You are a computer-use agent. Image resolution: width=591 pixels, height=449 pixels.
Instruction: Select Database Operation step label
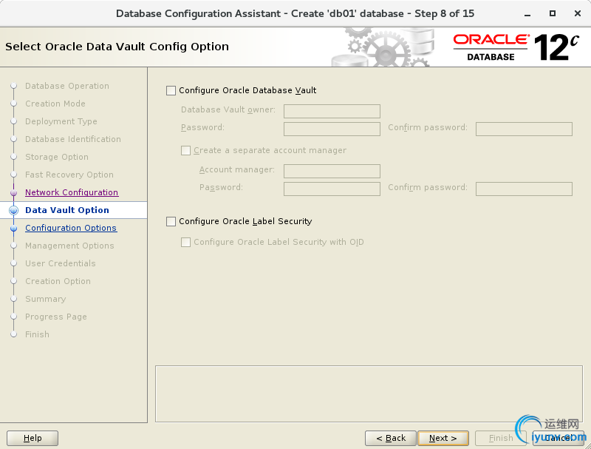click(x=67, y=86)
